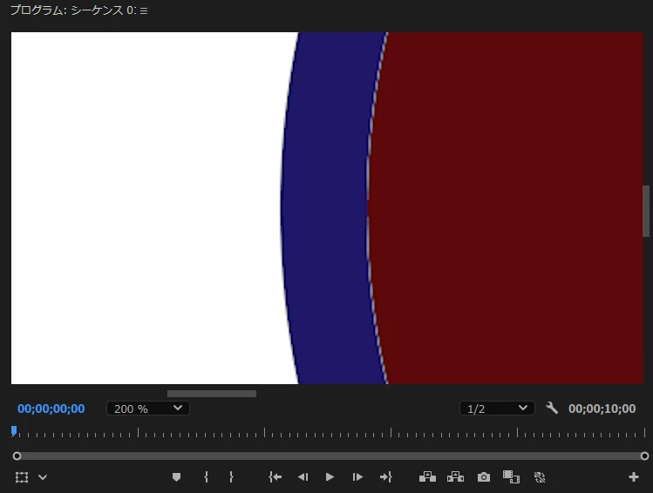Viewport: 653px width, 493px height.
Task: Click the vertical scrollbar beside the preview
Action: pos(646,211)
